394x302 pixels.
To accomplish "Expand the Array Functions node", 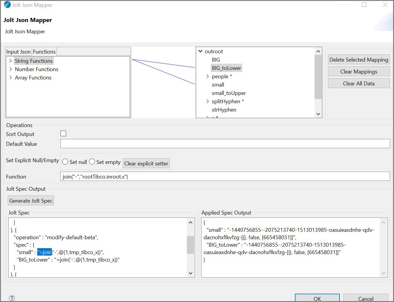I will pos(11,78).
